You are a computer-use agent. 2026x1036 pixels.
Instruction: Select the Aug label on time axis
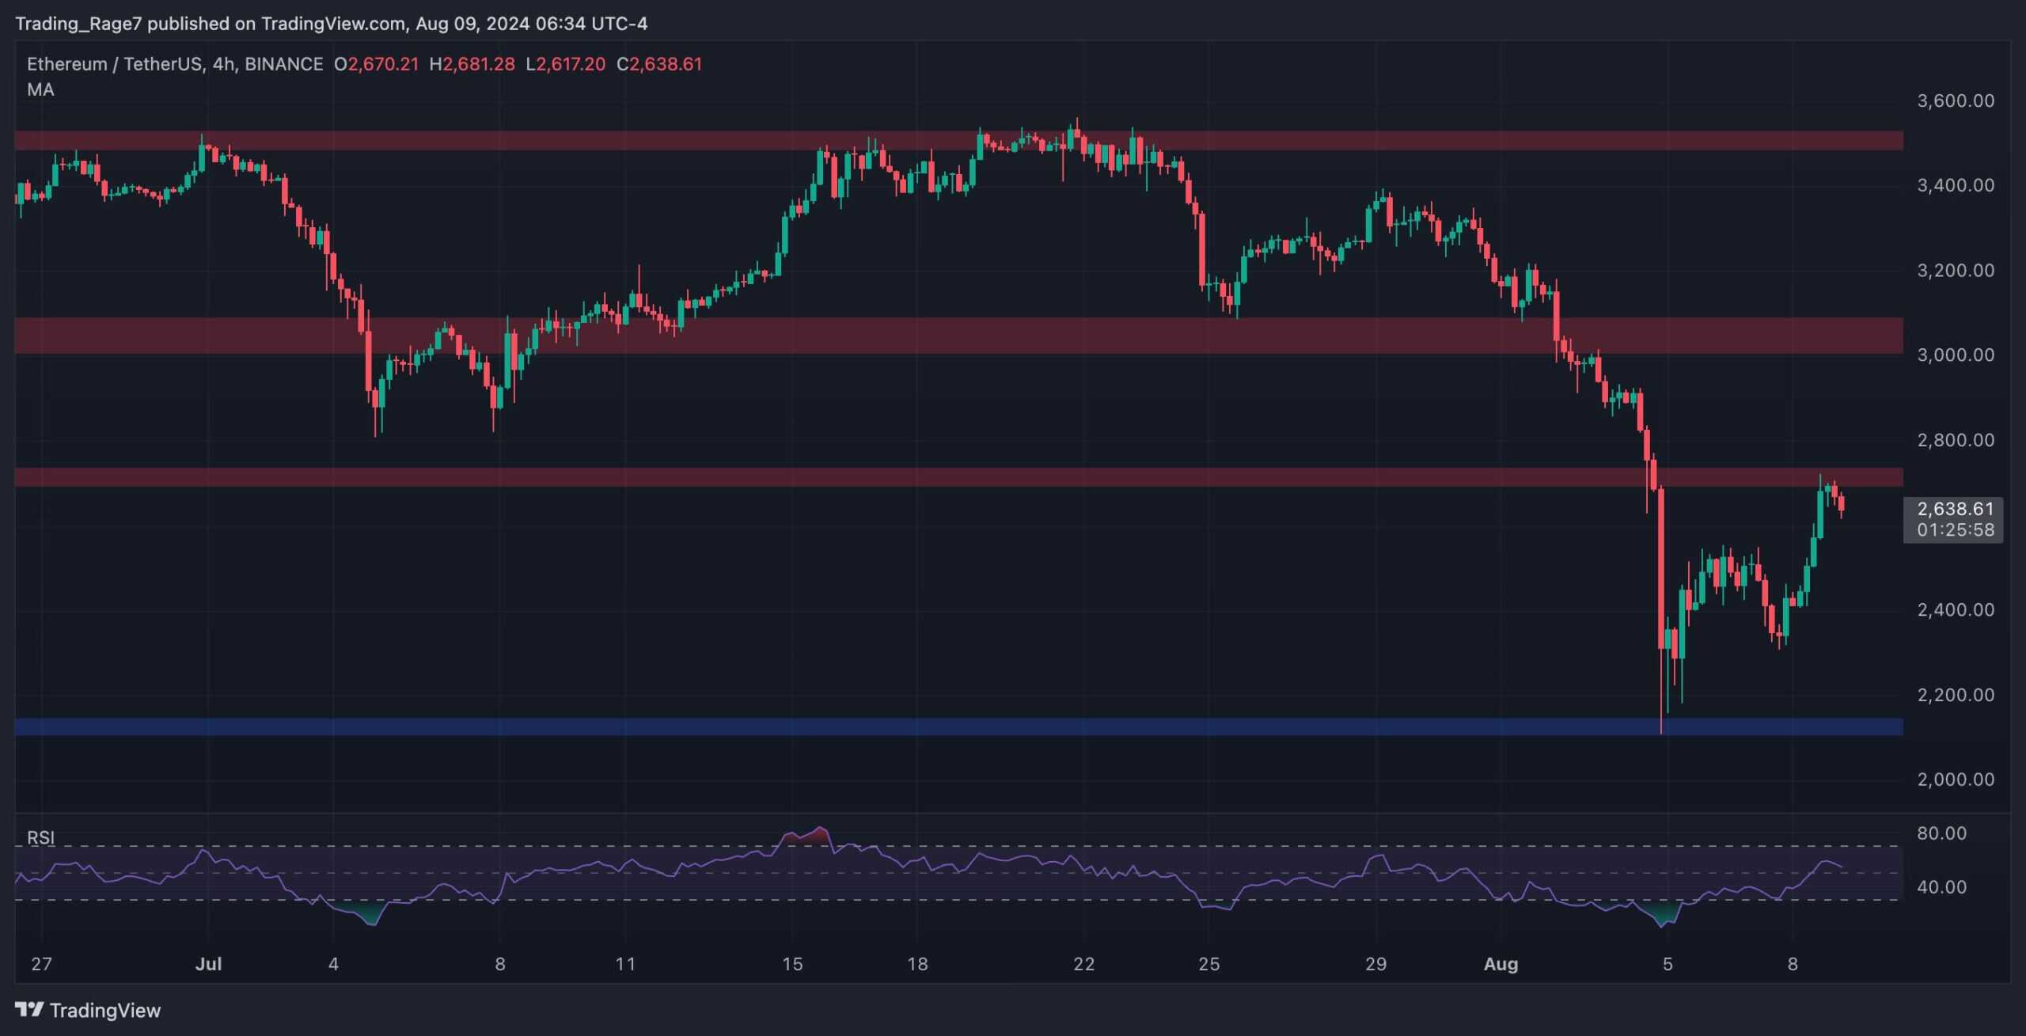pos(1501,965)
